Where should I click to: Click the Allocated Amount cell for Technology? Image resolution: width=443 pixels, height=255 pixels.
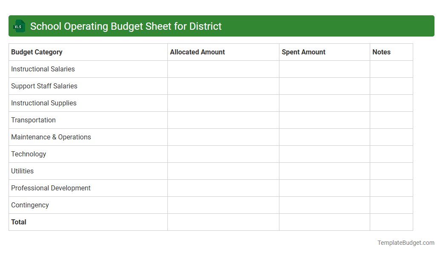[x=223, y=154]
